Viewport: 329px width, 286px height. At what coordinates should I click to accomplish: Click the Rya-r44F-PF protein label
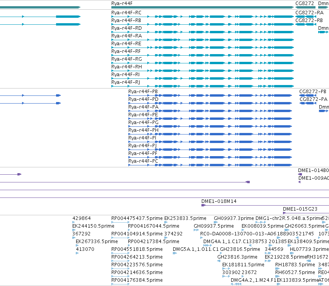coord(143,153)
